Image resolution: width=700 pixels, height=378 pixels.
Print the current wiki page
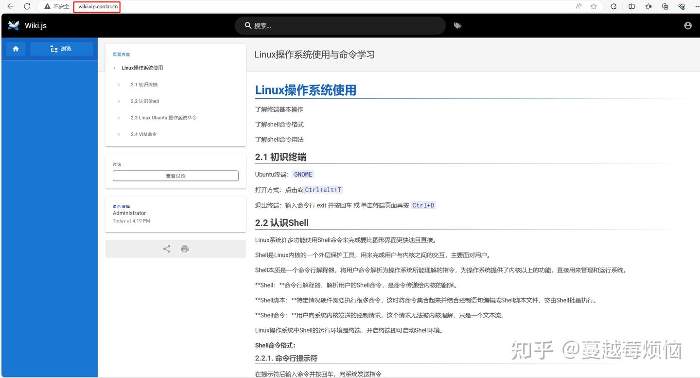185,249
